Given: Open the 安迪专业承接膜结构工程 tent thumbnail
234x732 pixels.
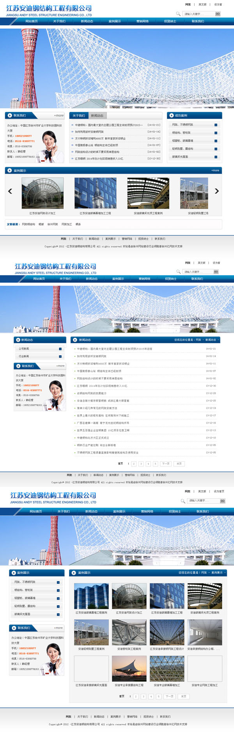Looking at the screenshot, I should pos(129,668).
